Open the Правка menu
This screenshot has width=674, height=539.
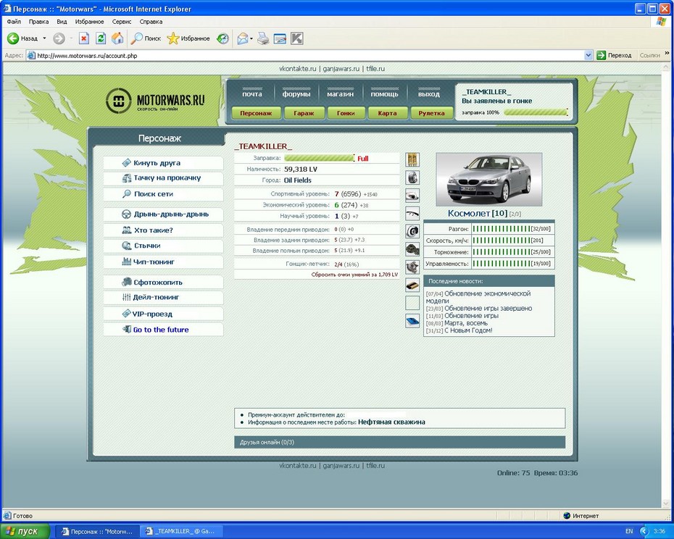(x=38, y=22)
